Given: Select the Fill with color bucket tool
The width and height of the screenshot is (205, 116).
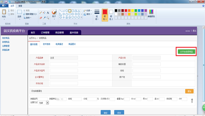Looking at the screenshot, I should (x=44, y=12).
